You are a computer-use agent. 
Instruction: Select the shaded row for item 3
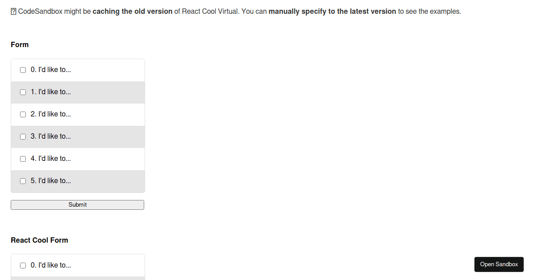(77, 136)
